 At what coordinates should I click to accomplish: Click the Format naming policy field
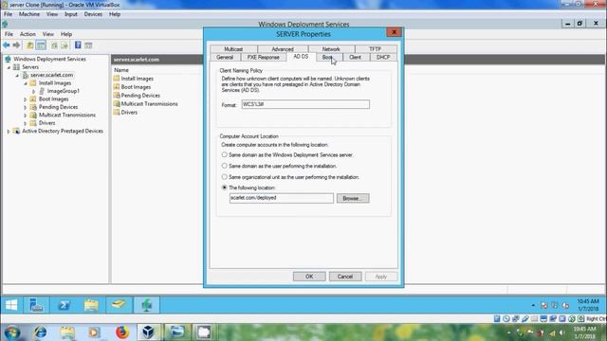(305, 104)
